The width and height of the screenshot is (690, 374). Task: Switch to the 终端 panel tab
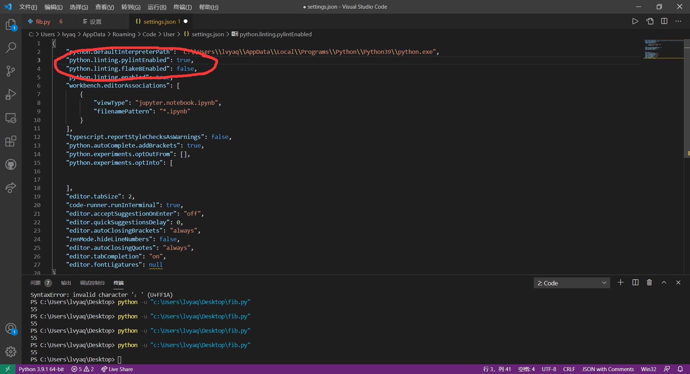pyautogui.click(x=119, y=283)
